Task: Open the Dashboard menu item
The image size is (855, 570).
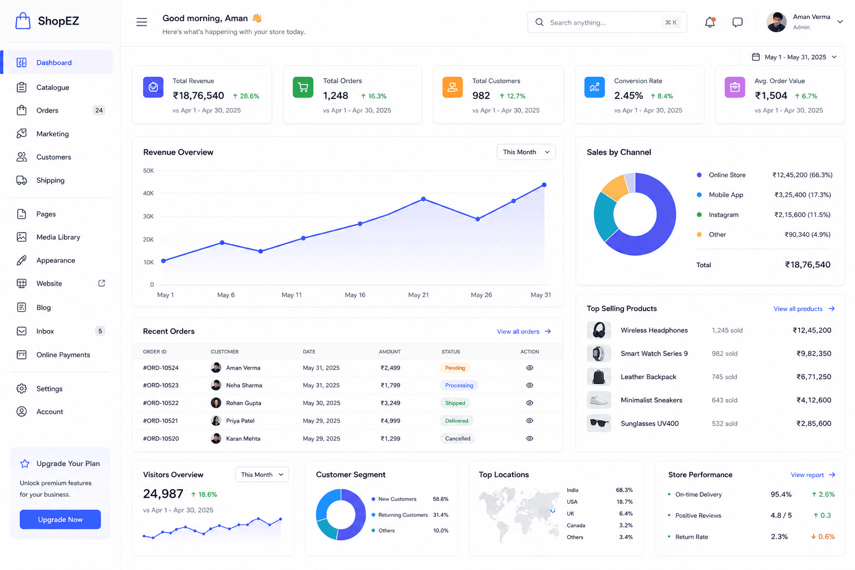Action: [x=58, y=62]
